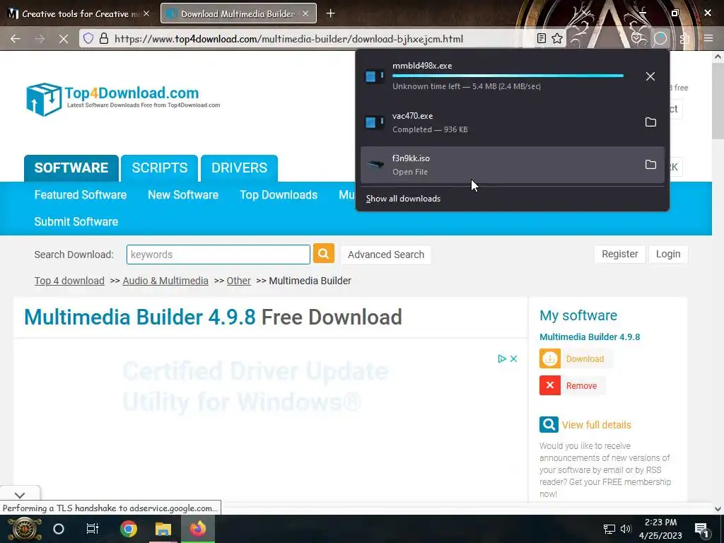Open Cortana search circle on taskbar
The height and width of the screenshot is (543, 724).
[59, 529]
